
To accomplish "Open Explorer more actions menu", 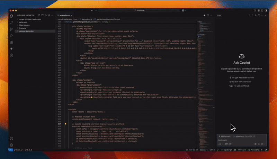I will (x=52, y=15).
